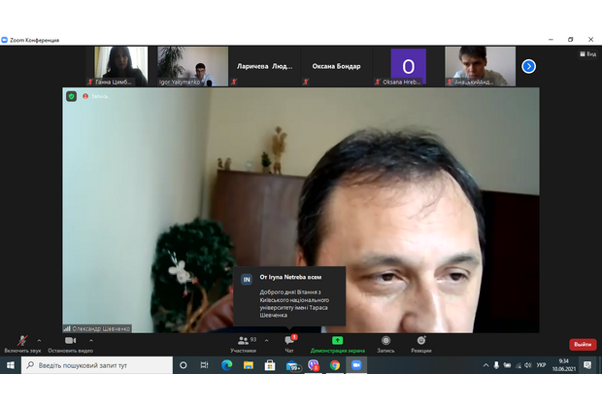Open the Чат chat panel
Viewport: 602px width, 408px height.
point(289,345)
